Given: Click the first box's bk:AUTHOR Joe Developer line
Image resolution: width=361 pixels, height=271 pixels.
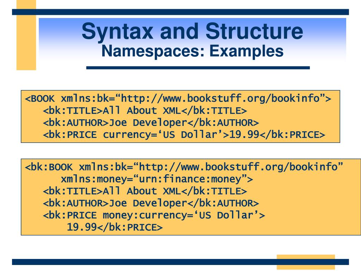Looking at the screenshot, I should click(151, 123).
